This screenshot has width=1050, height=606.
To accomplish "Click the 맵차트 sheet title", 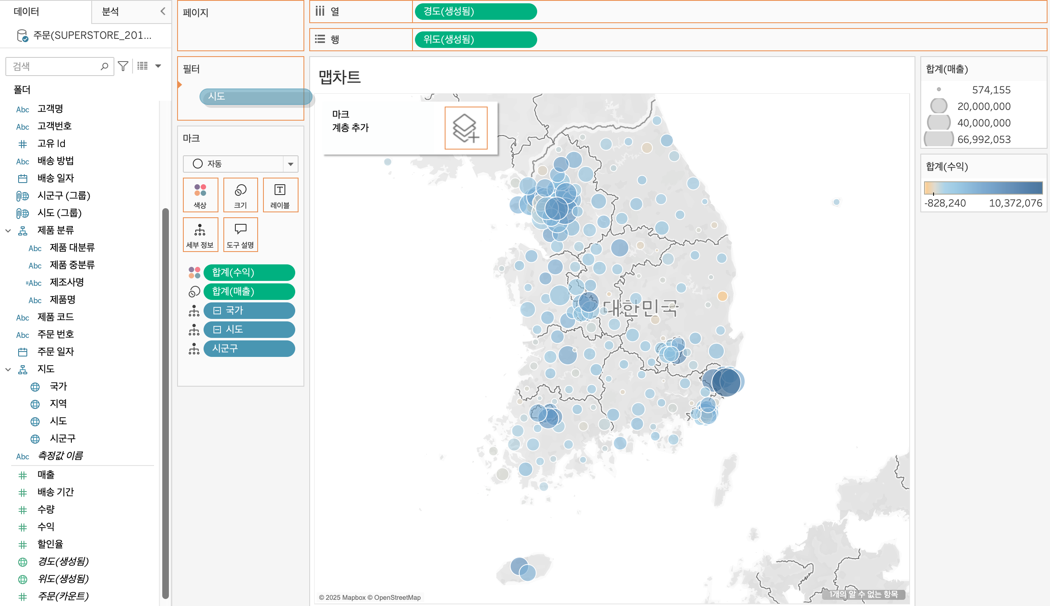I will [339, 77].
